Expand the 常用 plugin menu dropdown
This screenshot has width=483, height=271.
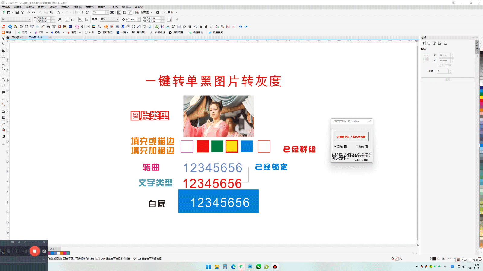pos(31,32)
